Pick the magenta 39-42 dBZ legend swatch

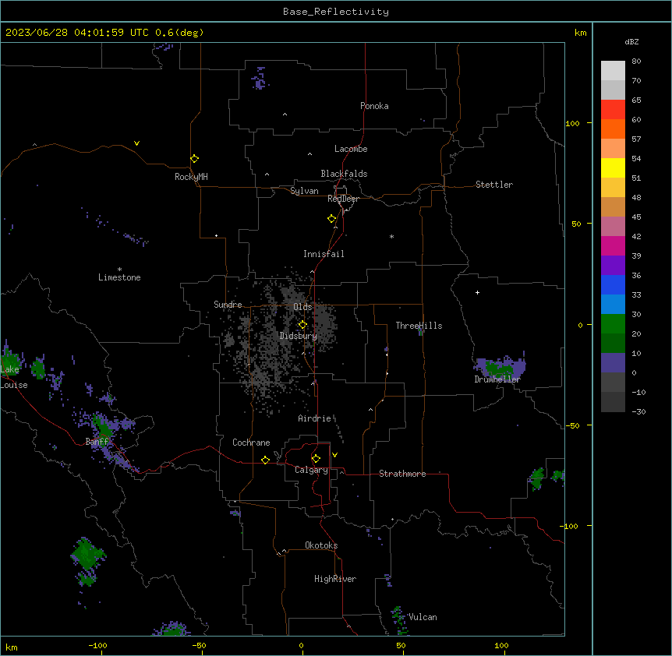613,245
